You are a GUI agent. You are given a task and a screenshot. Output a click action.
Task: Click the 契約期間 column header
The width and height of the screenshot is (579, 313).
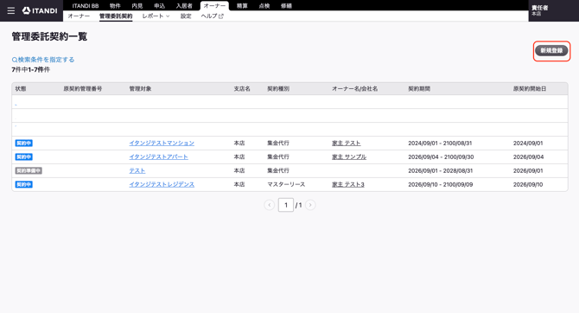pos(419,89)
